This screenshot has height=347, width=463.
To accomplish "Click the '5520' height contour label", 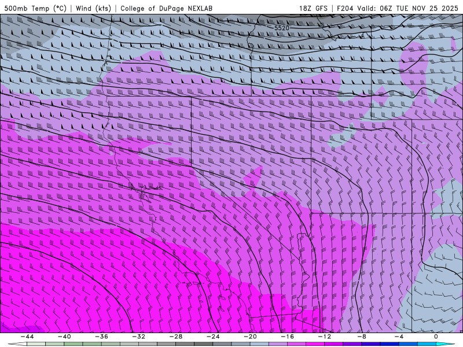I will coord(282,28).
